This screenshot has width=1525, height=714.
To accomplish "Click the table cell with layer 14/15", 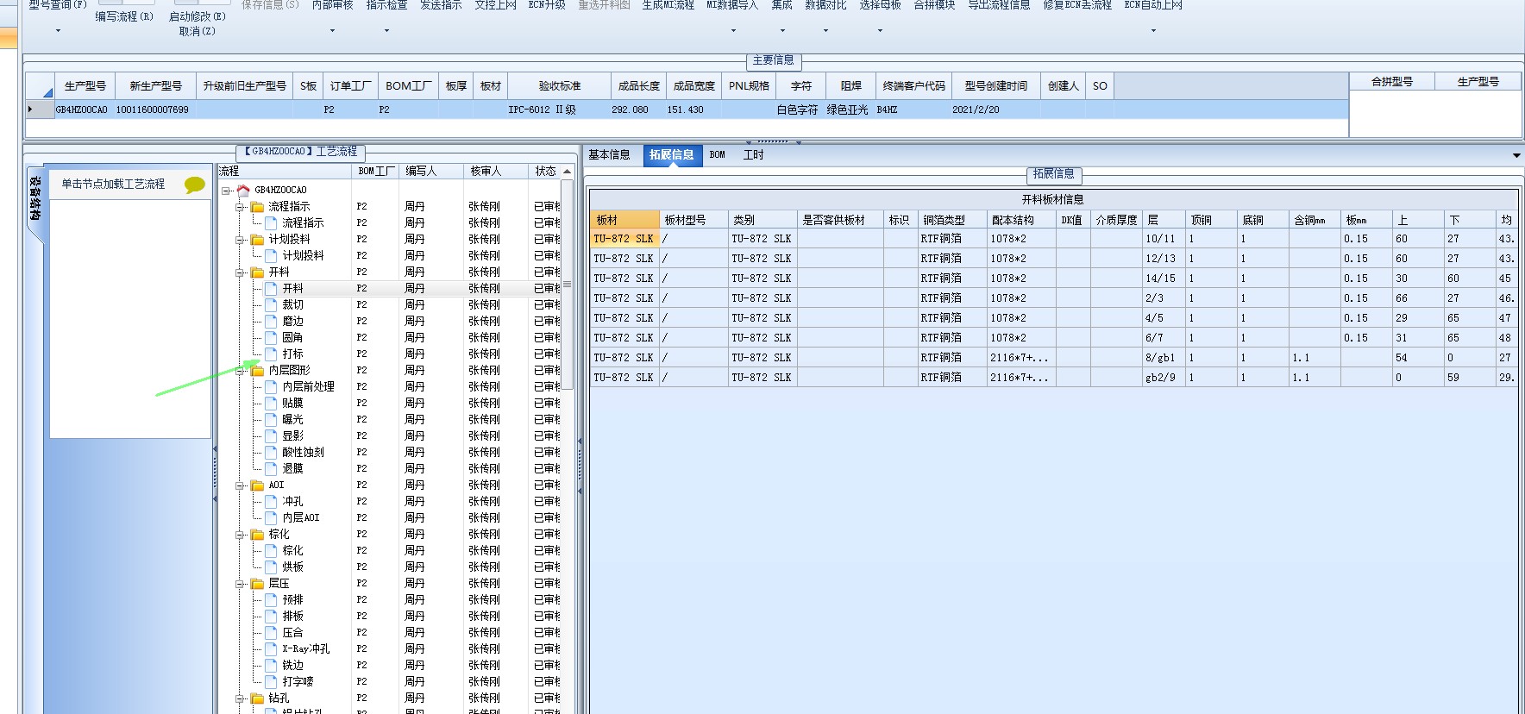I will point(1163,279).
